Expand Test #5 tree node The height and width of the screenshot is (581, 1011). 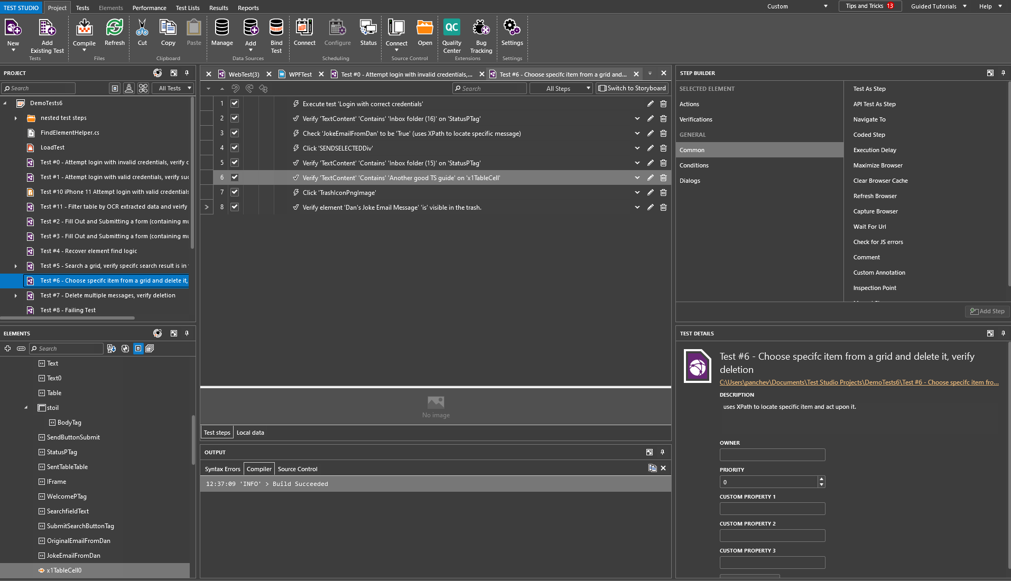coord(16,266)
